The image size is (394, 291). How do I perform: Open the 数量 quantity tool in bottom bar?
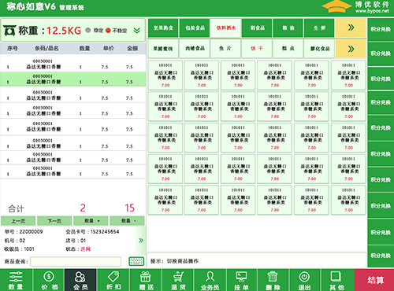16,280
